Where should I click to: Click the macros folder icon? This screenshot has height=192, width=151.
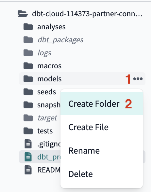pos(28,66)
